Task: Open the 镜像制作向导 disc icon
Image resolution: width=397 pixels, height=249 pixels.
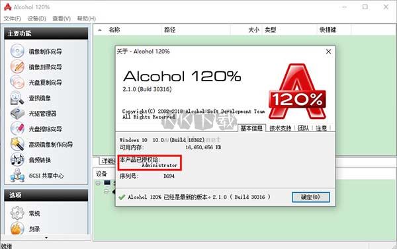Action: coord(17,51)
